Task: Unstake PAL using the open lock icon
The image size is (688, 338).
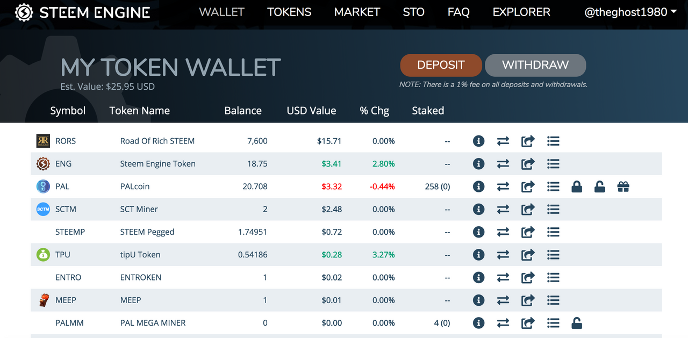Action: pos(600,186)
